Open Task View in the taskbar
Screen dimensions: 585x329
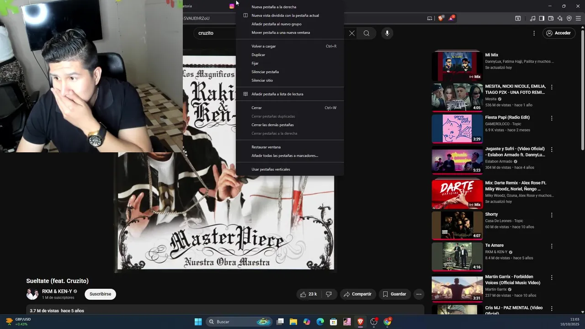[x=280, y=322]
